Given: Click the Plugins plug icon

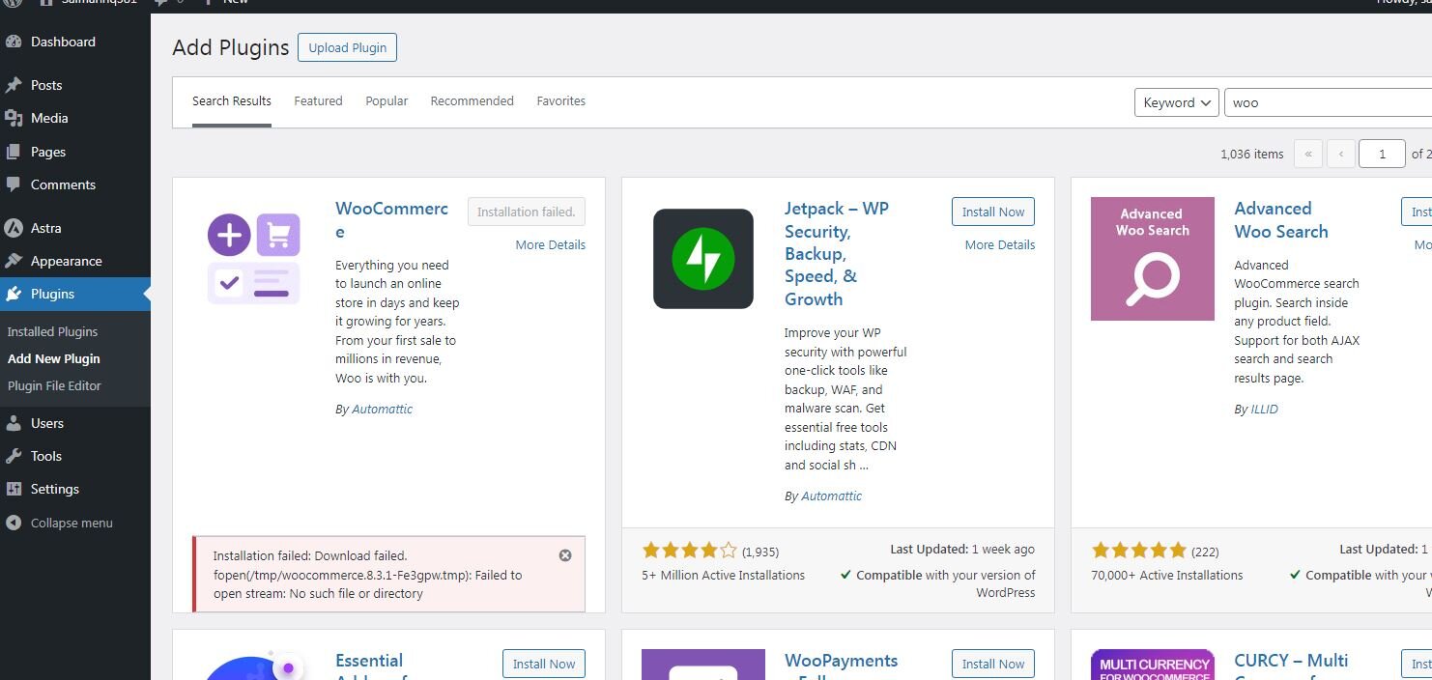Looking at the screenshot, I should pos(14,294).
